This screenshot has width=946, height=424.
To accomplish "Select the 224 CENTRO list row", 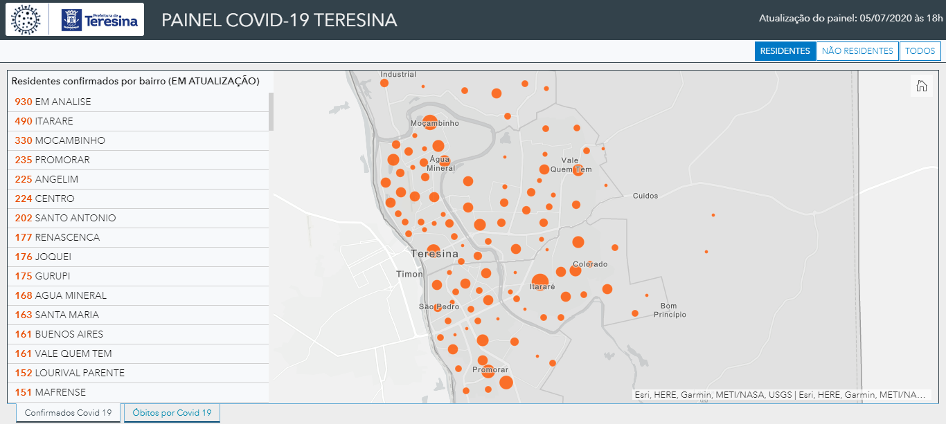I will pos(138,199).
